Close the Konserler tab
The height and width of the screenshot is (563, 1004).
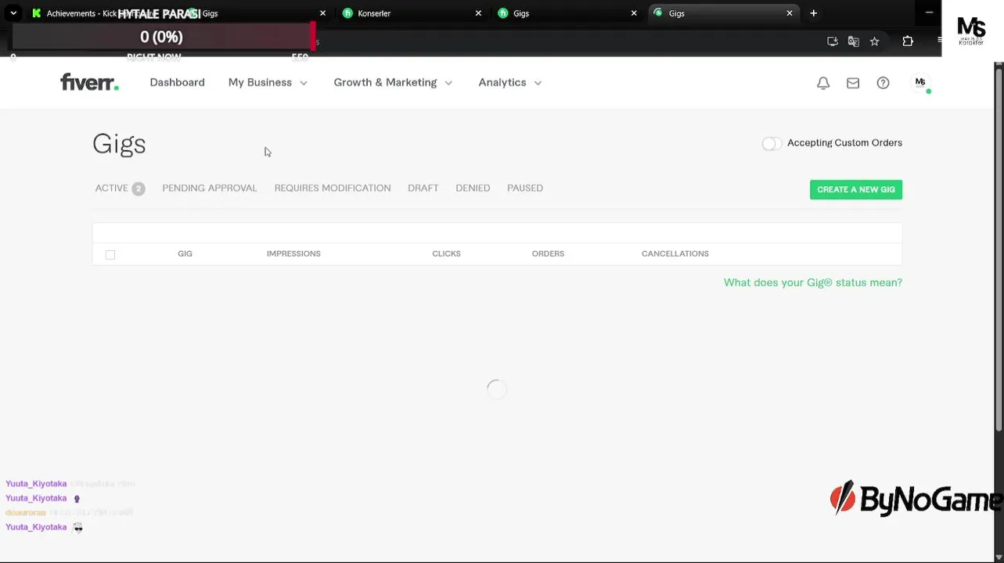pyautogui.click(x=478, y=13)
